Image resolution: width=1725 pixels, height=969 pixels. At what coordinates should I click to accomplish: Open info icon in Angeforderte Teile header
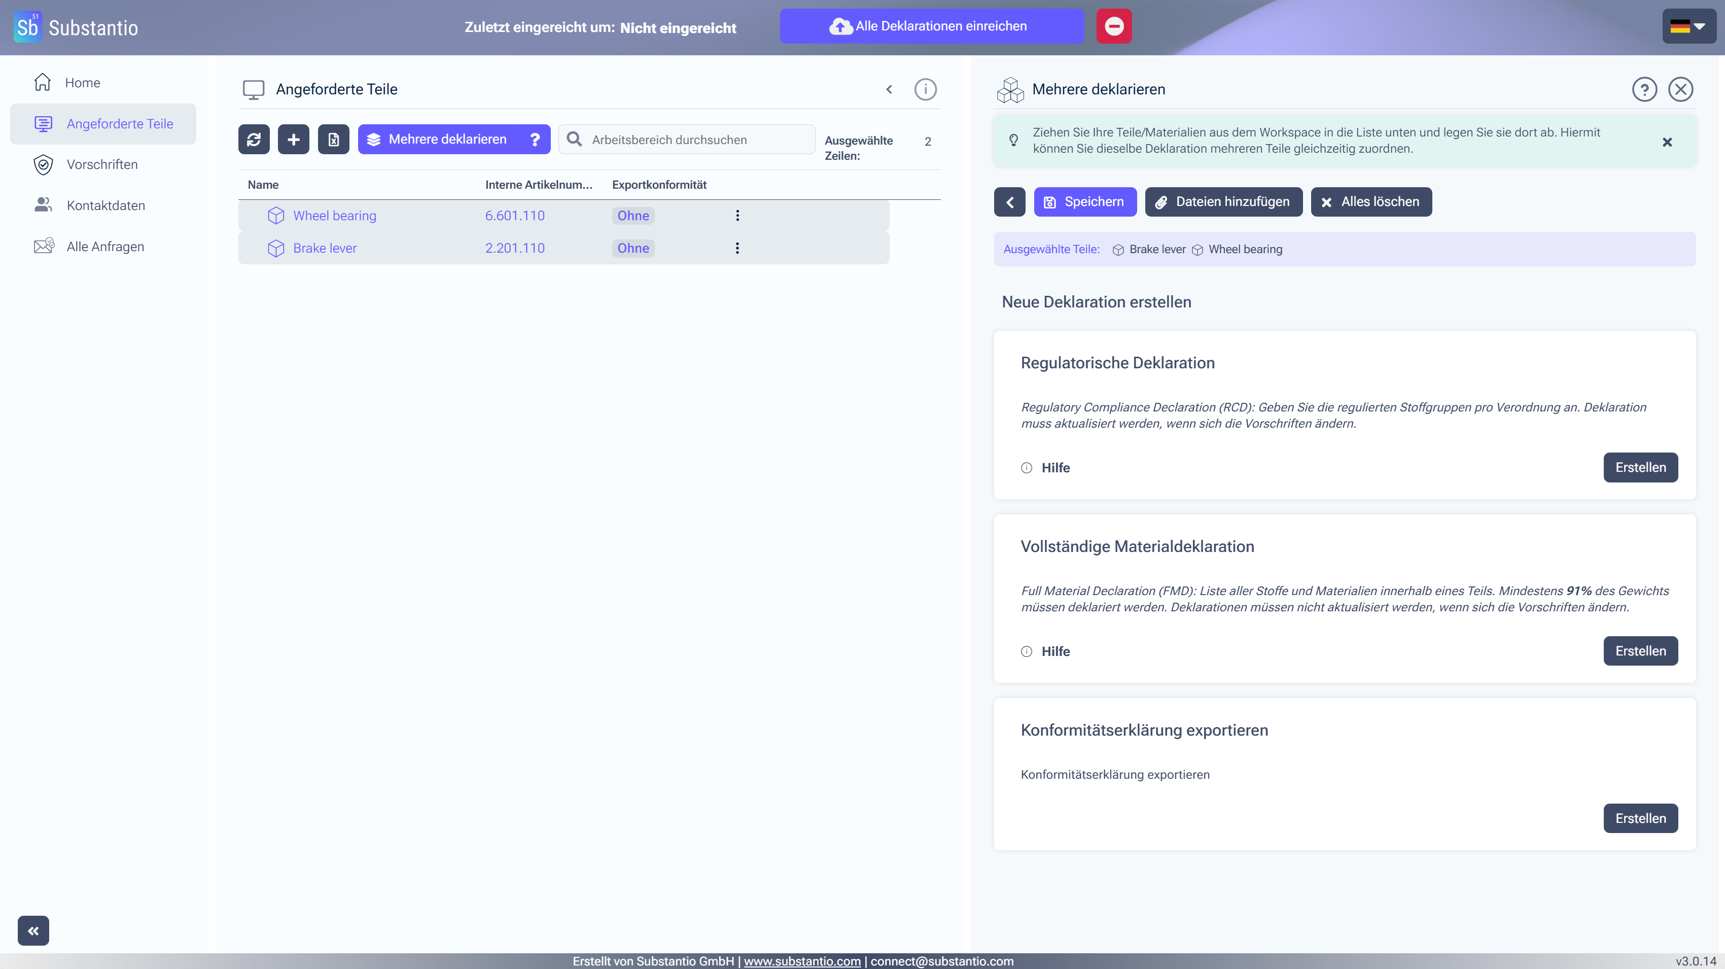point(925,89)
